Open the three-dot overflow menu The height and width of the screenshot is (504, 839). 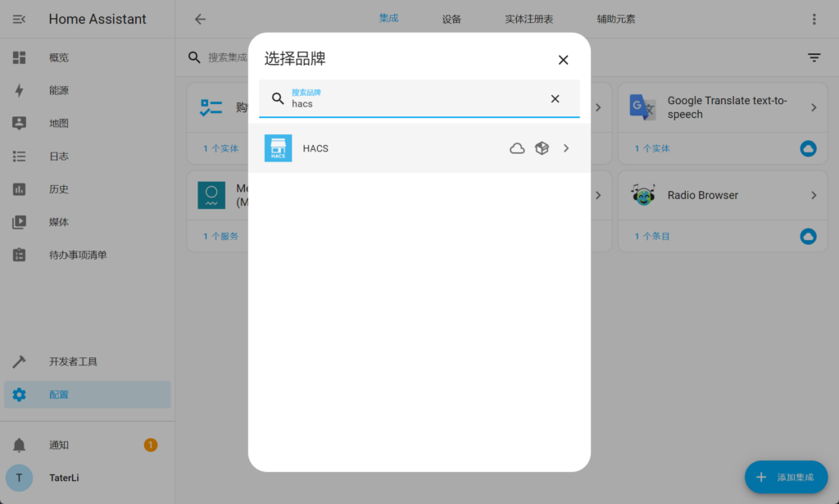coord(814,20)
